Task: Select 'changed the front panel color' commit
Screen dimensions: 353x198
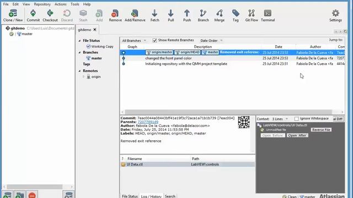Action: tap(168, 58)
